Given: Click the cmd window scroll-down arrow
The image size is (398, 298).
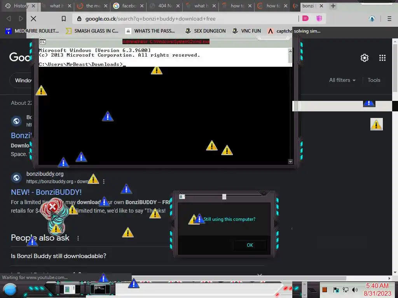Looking at the screenshot, I should click(290, 161).
